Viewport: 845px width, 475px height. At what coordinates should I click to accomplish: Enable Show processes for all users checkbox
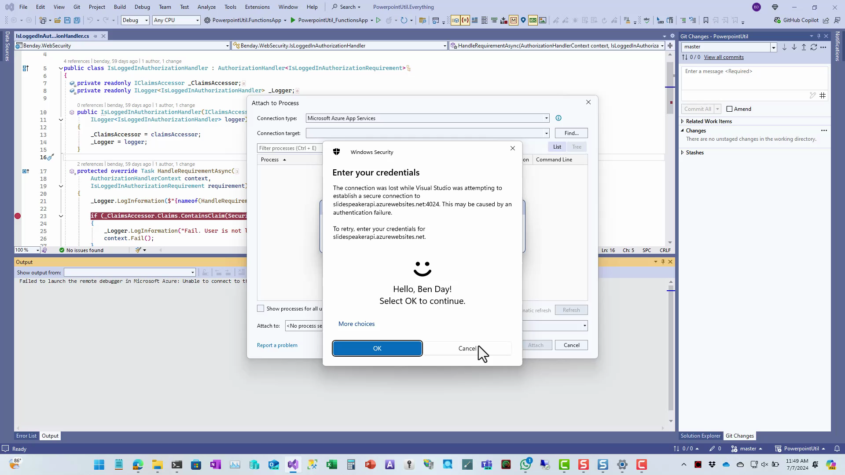coord(261,308)
